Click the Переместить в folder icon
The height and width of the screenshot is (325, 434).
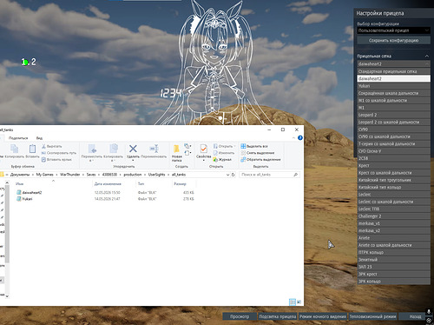point(92,149)
